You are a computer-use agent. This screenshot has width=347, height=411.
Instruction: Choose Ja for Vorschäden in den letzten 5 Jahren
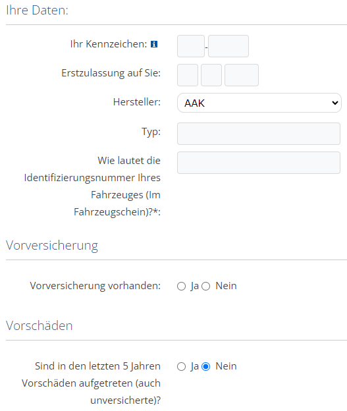pyautogui.click(x=181, y=366)
